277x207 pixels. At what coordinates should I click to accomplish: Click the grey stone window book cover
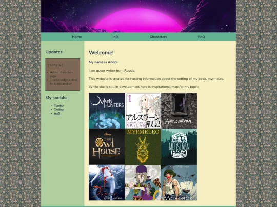pos(179,111)
